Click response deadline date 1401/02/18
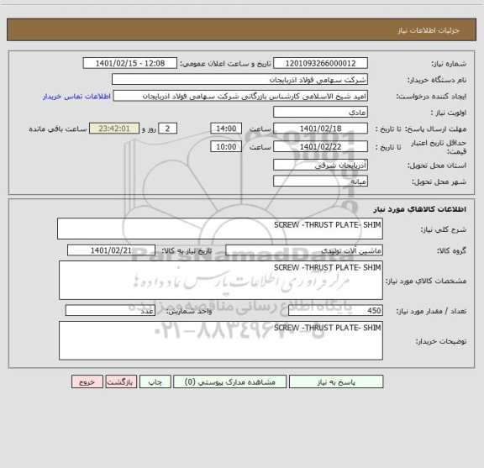The width and height of the screenshot is (484, 468). click(320, 129)
